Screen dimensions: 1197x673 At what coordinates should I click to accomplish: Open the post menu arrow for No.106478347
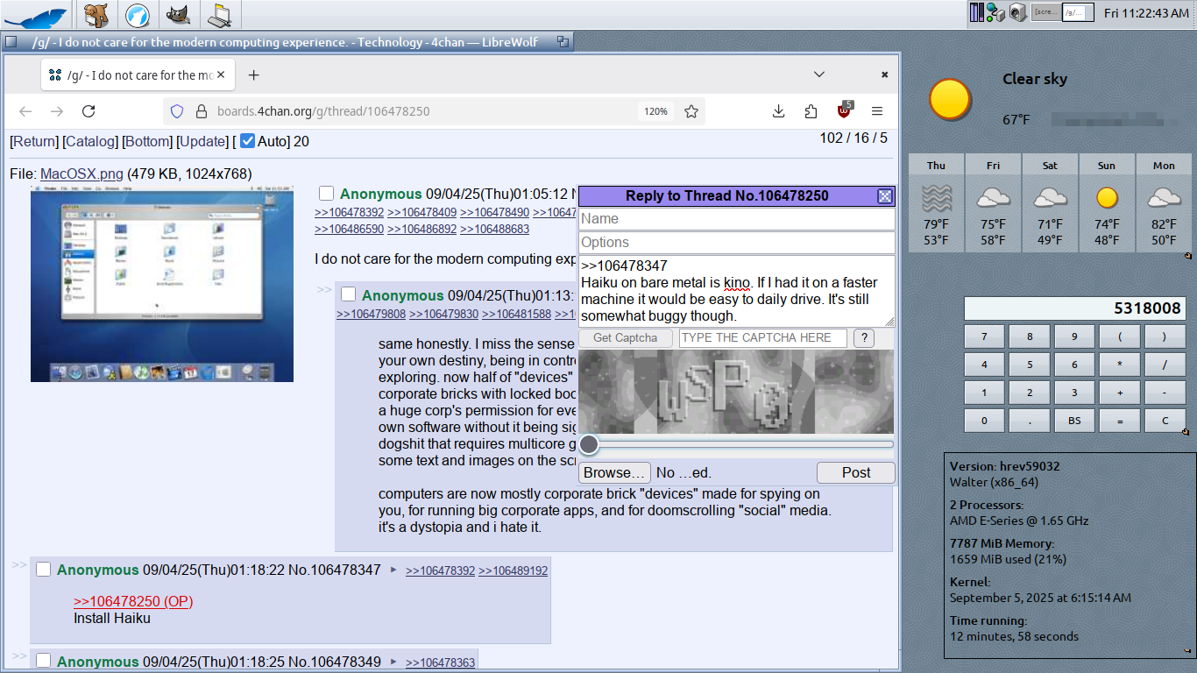[393, 570]
